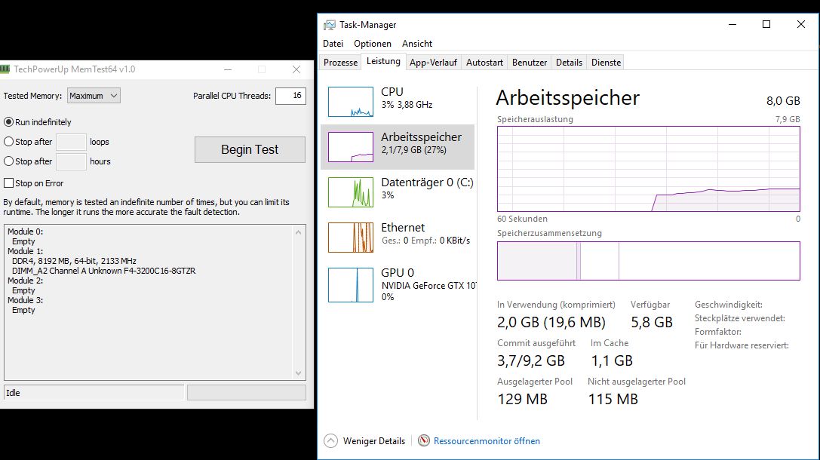This screenshot has height=460, width=820.
Task: Switch to the Autostart tab
Action: click(x=484, y=62)
